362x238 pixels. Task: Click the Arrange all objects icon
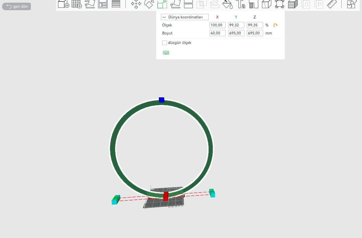(103, 4)
